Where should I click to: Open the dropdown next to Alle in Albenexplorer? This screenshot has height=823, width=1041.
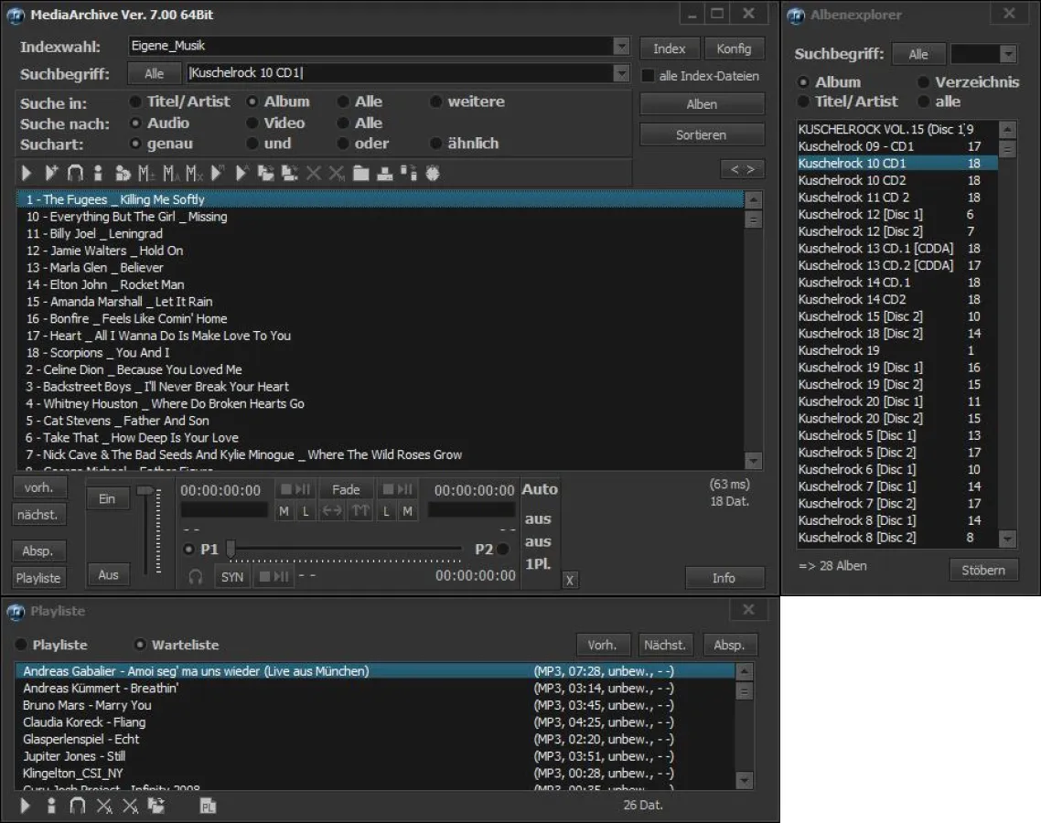(x=1008, y=54)
